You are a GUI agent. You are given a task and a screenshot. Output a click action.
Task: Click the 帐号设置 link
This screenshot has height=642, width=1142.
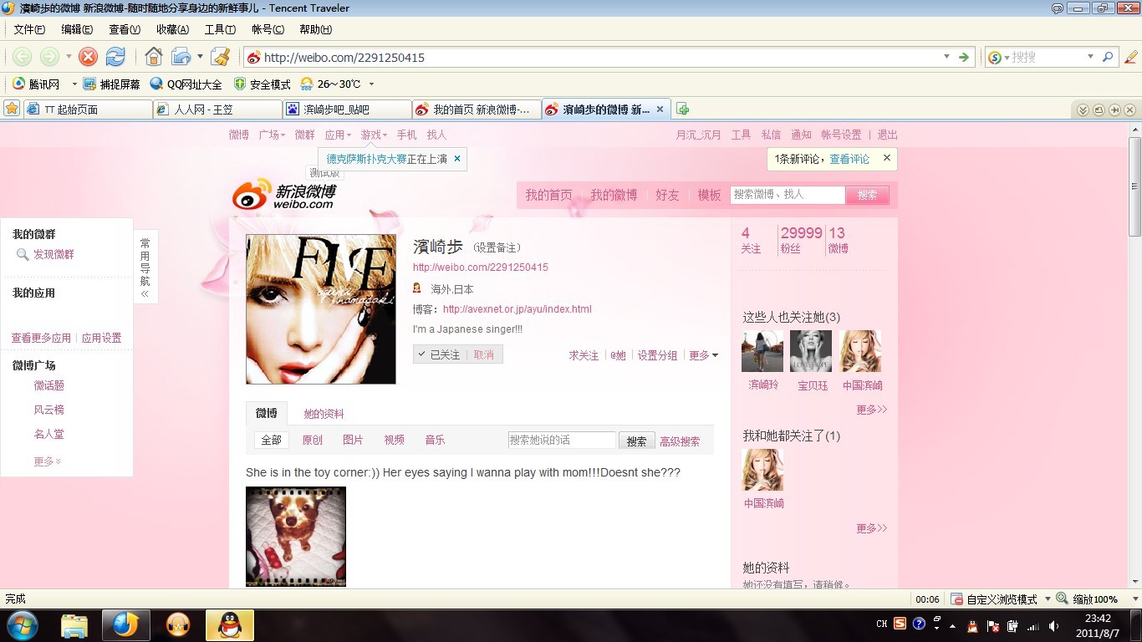coord(841,135)
